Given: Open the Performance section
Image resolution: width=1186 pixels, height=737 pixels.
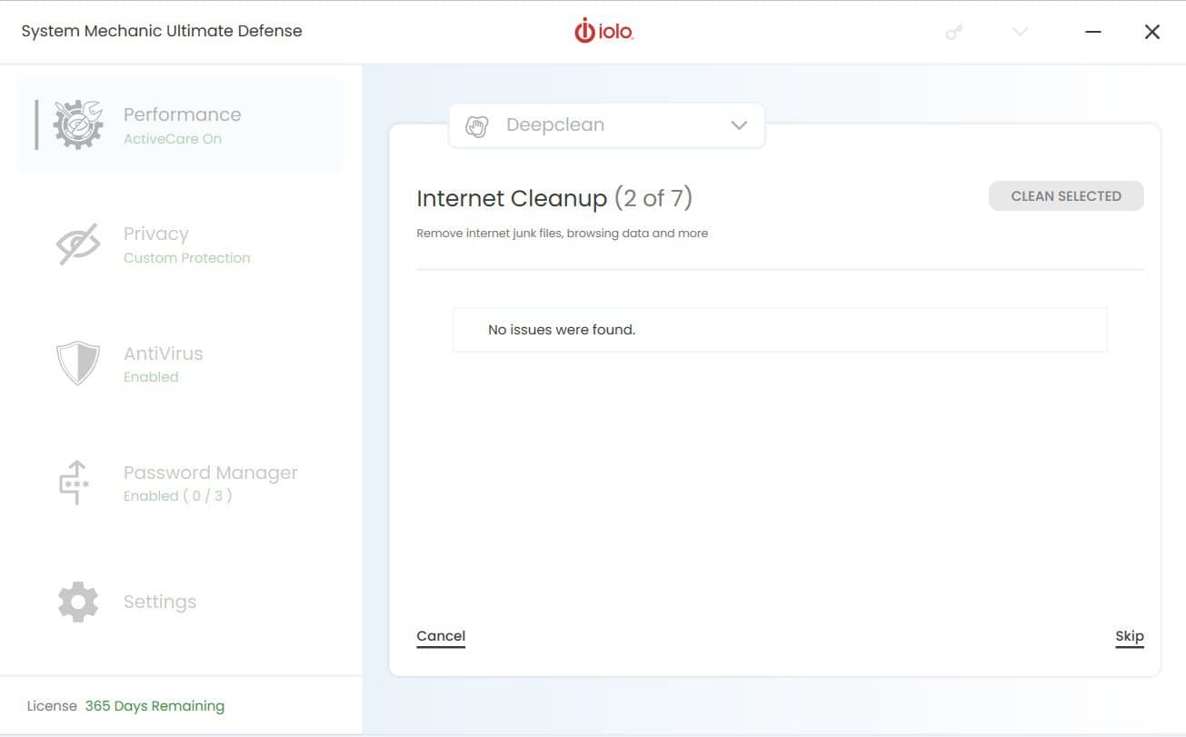Looking at the screenshot, I should click(x=180, y=125).
